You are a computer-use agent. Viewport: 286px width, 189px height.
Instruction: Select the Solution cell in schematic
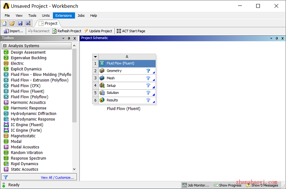pyautogui.click(x=127, y=93)
